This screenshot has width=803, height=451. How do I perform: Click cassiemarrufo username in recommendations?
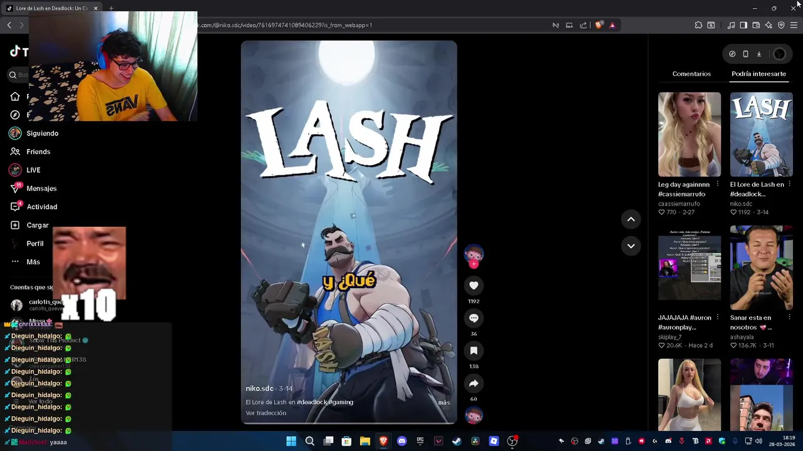coord(679,204)
